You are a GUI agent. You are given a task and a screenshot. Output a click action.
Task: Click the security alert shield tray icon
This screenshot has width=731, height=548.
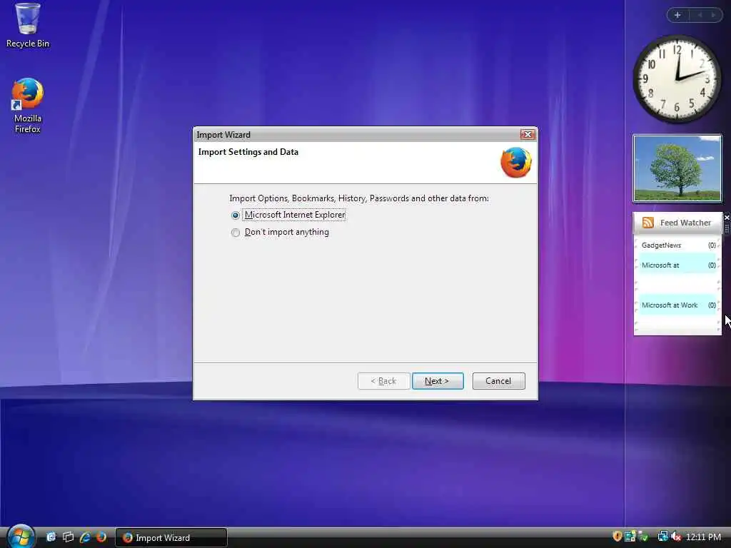point(617,537)
